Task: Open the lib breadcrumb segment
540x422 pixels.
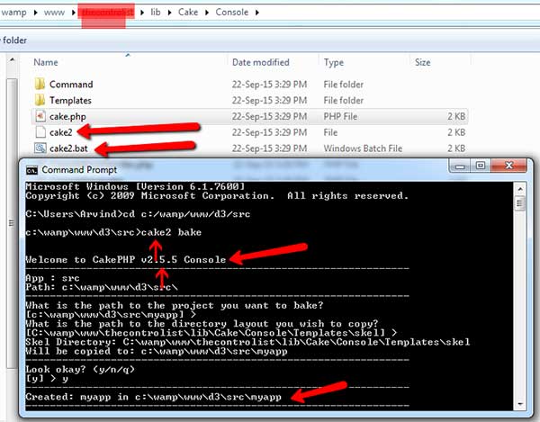Action: (156, 12)
